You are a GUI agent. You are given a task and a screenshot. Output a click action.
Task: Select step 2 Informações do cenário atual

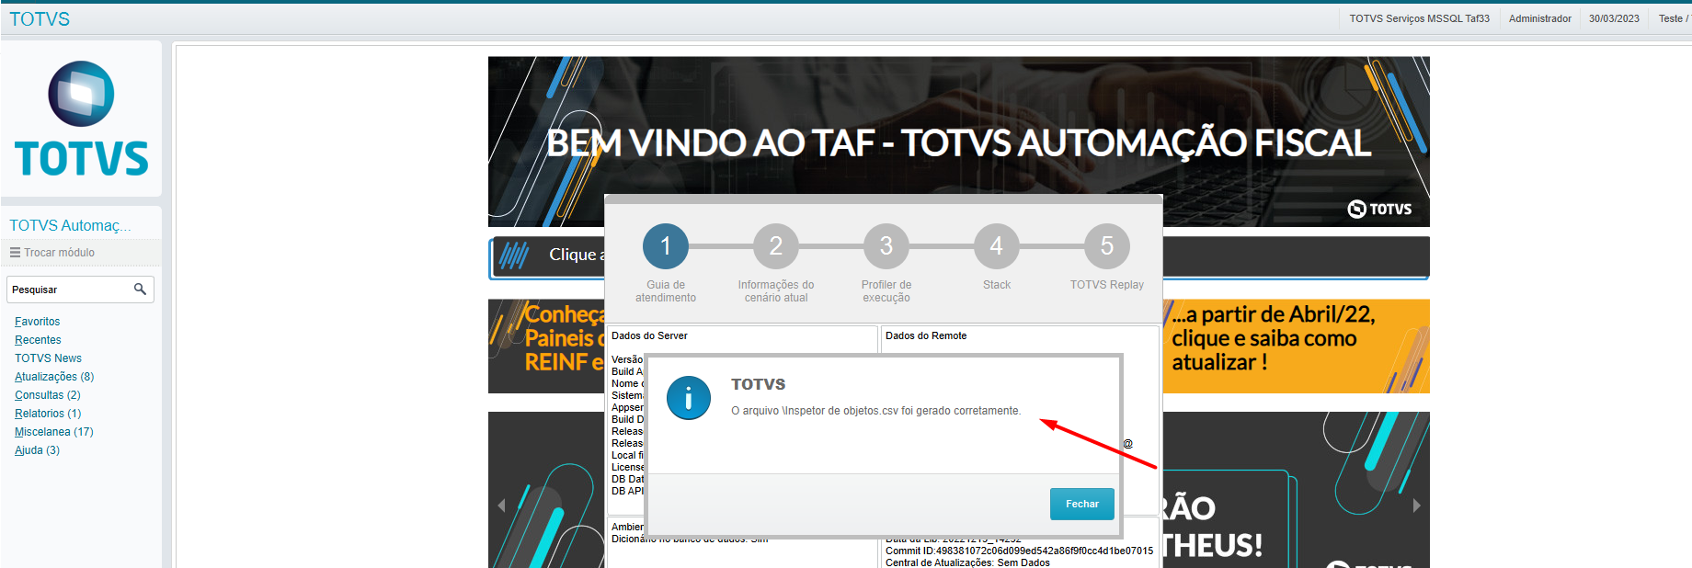776,246
